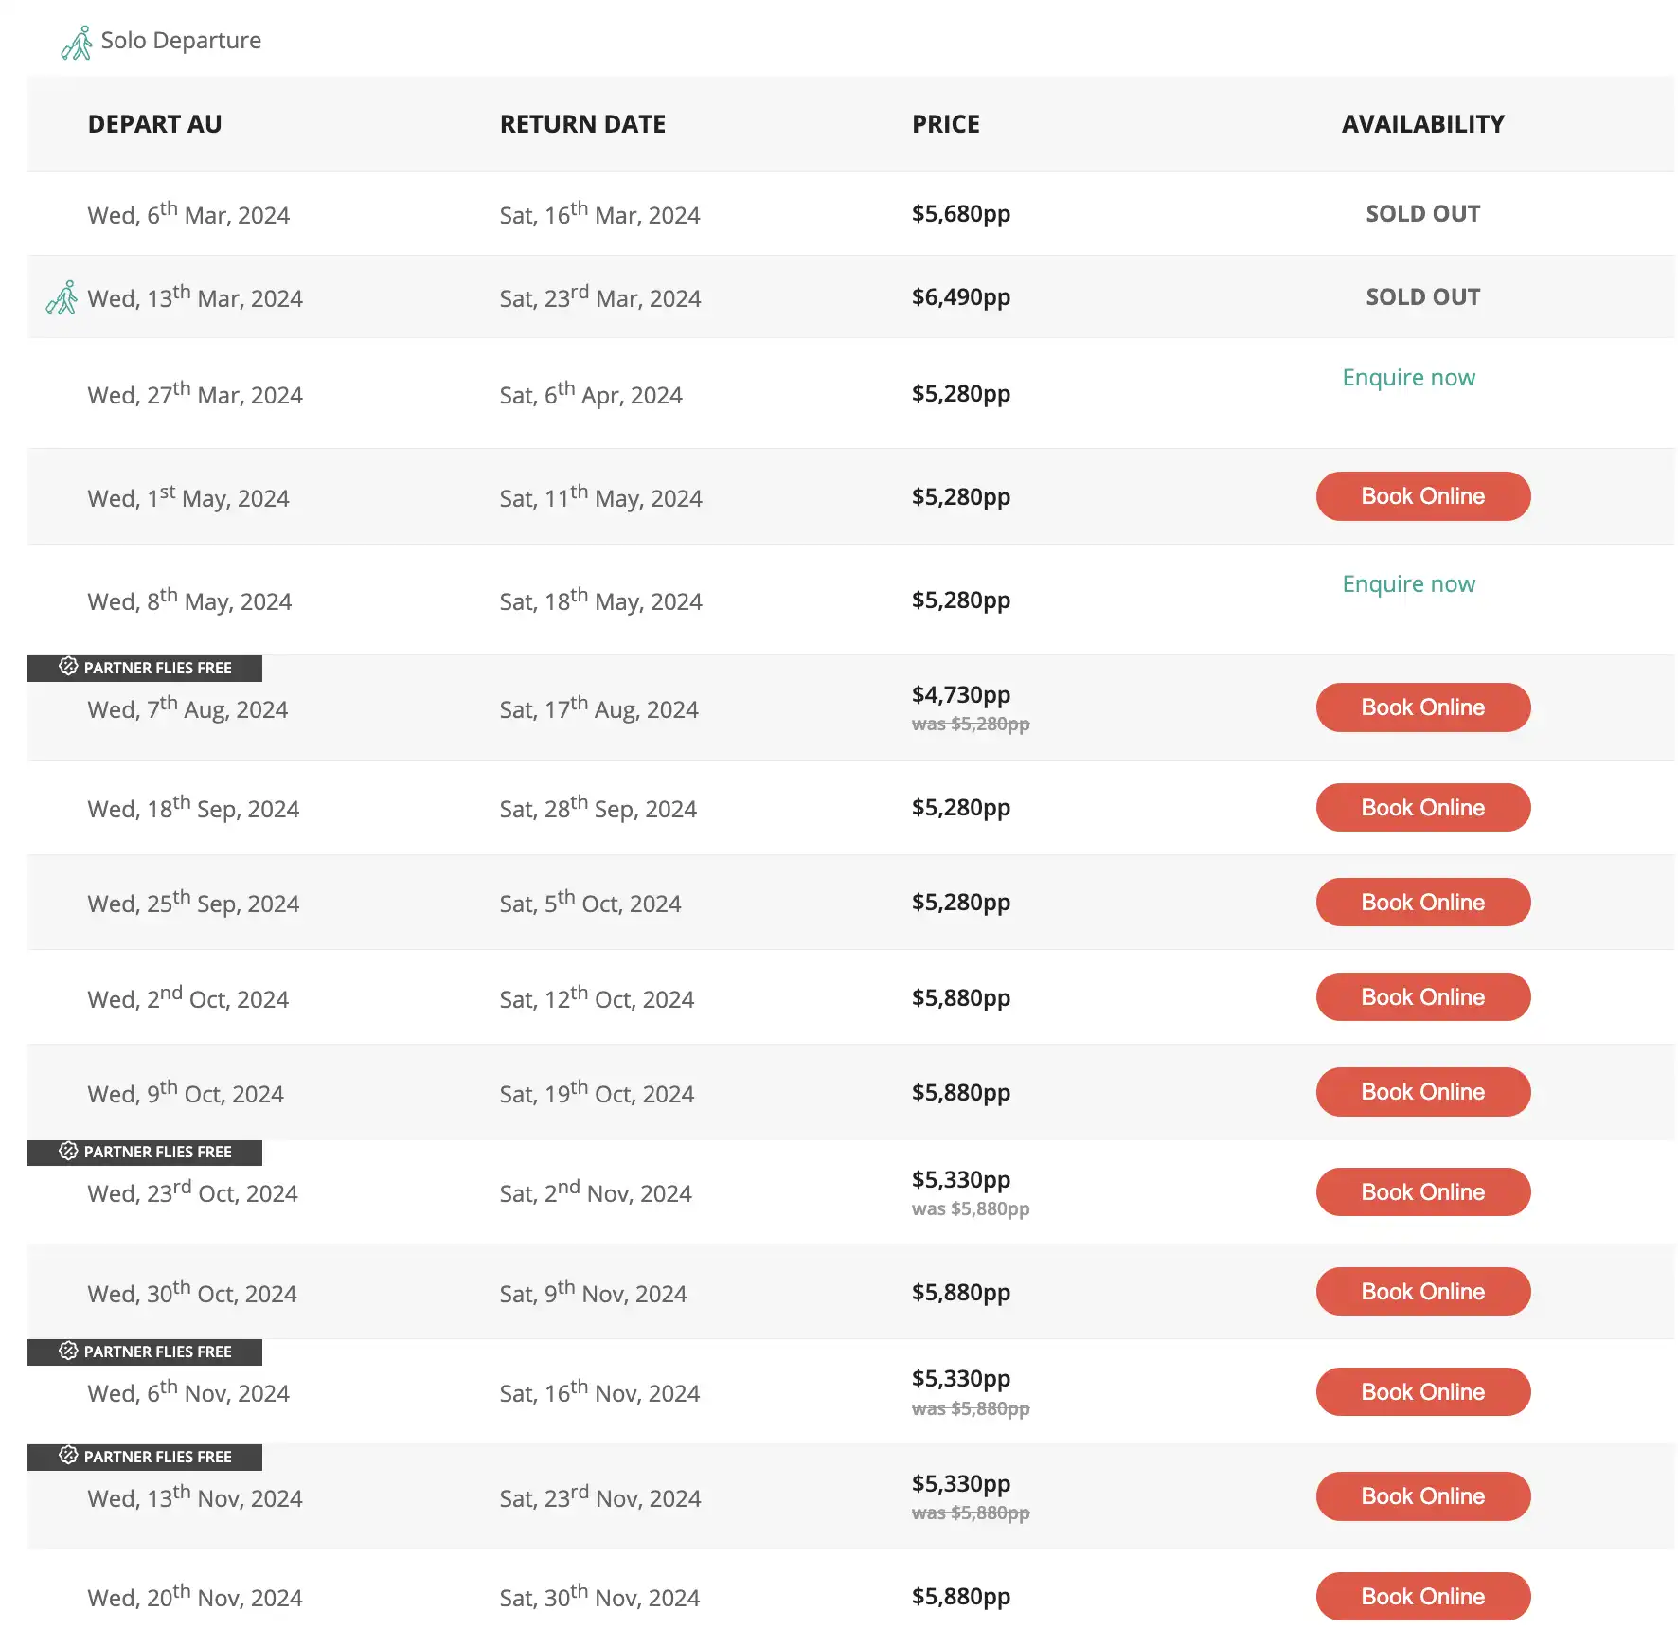This screenshot has height=1629, width=1678.
Task: Click the Solo Departure legend icon
Action: coord(77,43)
